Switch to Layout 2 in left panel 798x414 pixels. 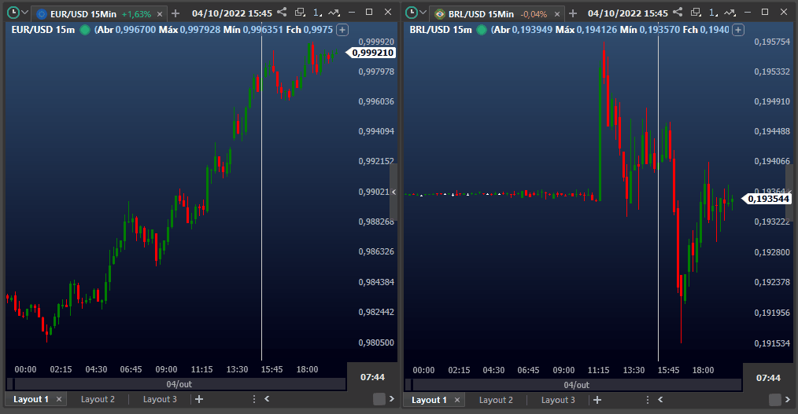[x=98, y=399]
